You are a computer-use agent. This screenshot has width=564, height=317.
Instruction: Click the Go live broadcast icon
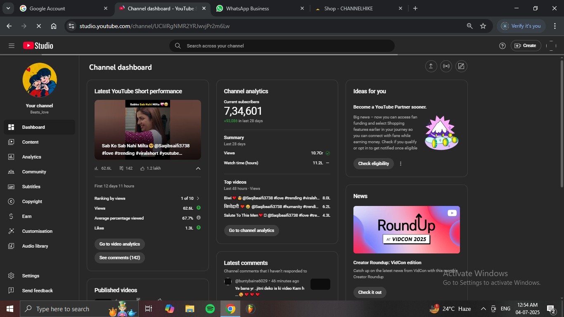(446, 66)
